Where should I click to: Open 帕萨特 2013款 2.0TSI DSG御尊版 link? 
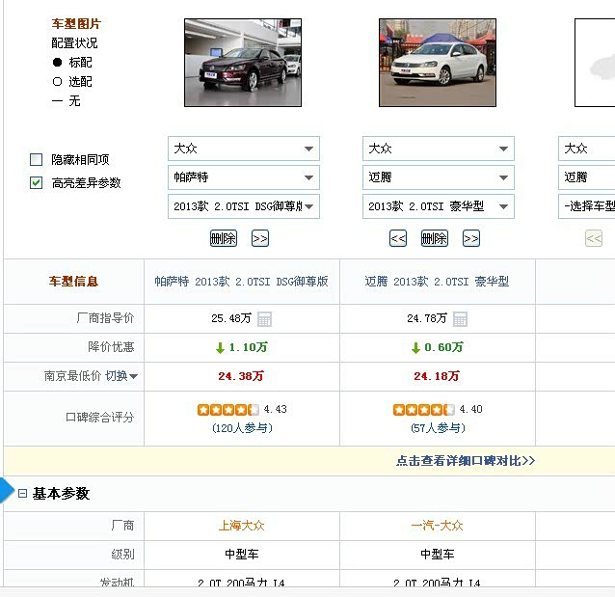241,282
